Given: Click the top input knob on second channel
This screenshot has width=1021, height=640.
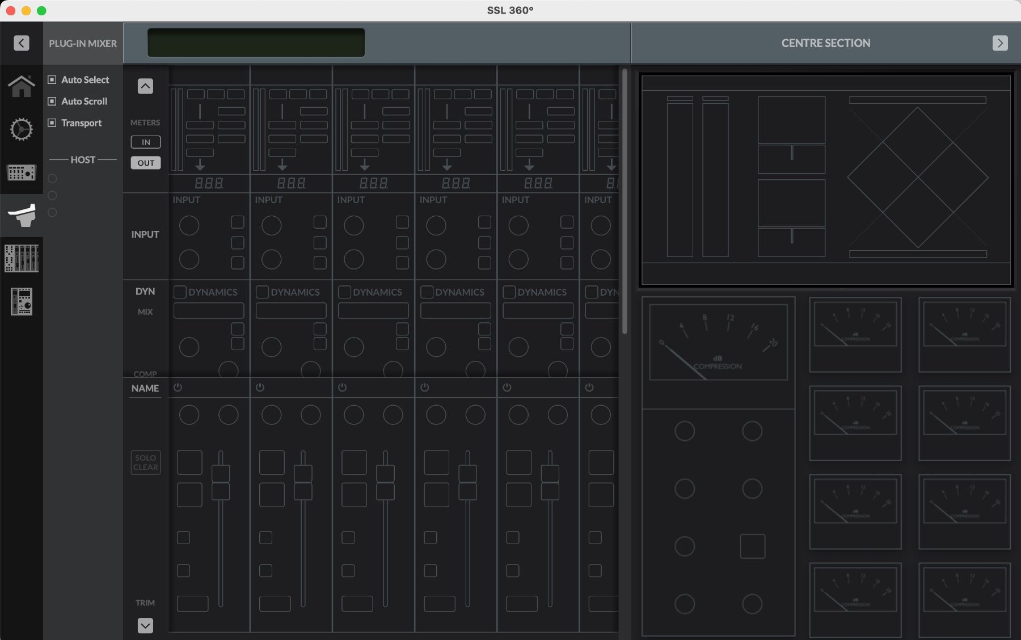Looking at the screenshot, I should [271, 226].
